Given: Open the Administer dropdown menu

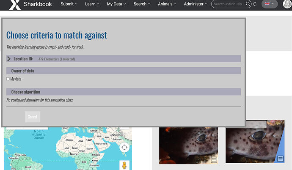Looking at the screenshot, I should point(196,4).
